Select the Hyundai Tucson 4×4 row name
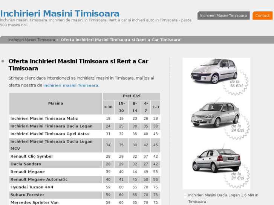274x205 pixels. click(32, 187)
